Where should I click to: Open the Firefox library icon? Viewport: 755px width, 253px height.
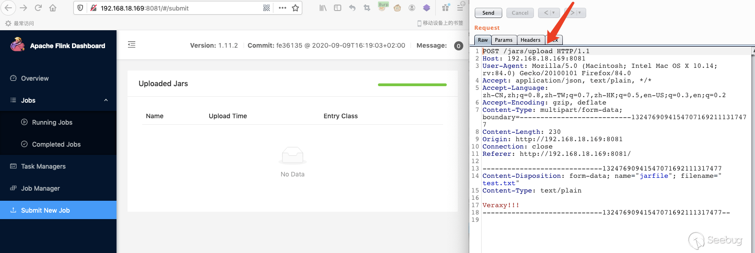click(323, 8)
